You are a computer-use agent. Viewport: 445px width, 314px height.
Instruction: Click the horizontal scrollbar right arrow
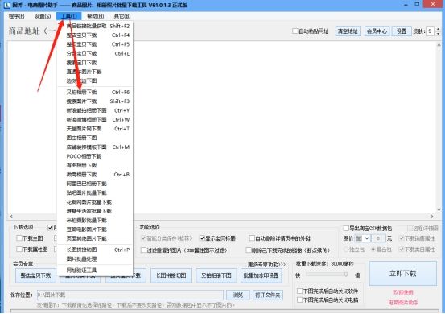432,217
